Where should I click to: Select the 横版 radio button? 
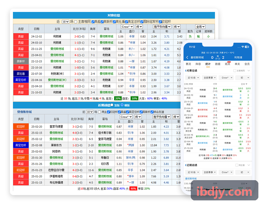point(122,105)
